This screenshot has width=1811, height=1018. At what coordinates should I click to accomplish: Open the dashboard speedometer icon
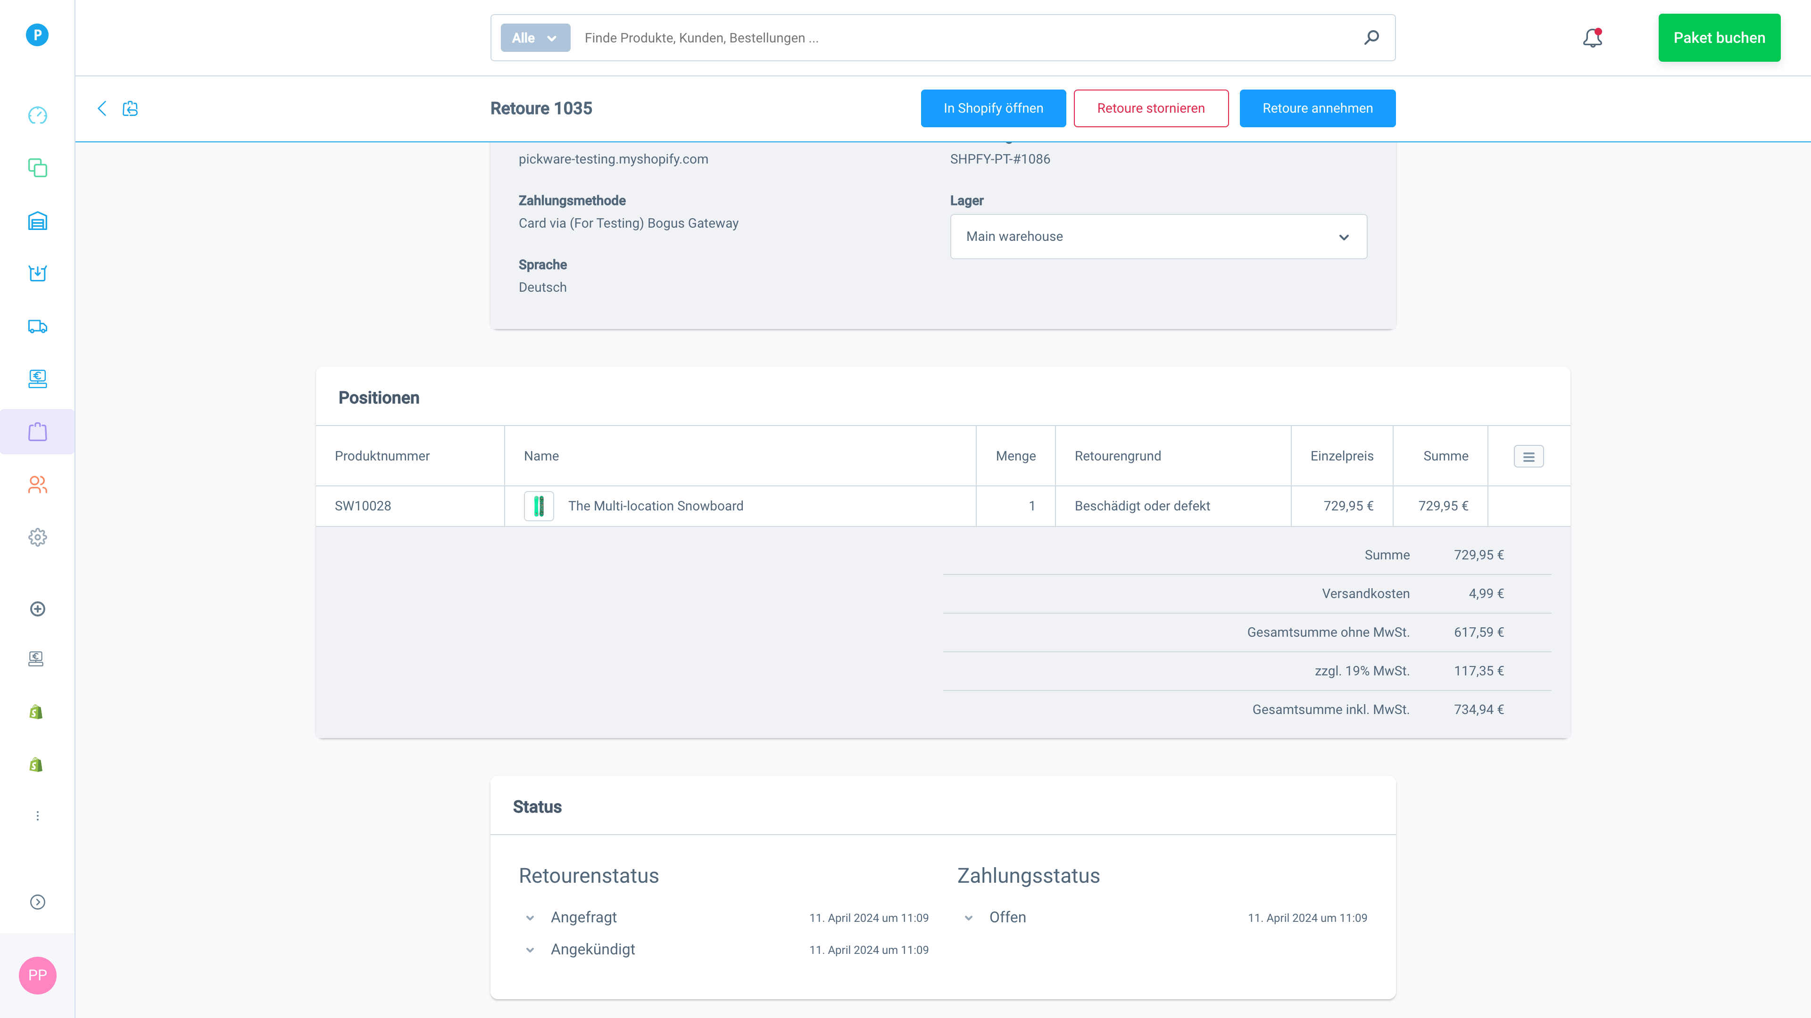point(37,115)
